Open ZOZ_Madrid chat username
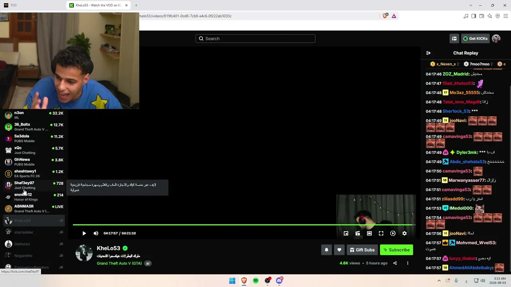 click(x=456, y=74)
